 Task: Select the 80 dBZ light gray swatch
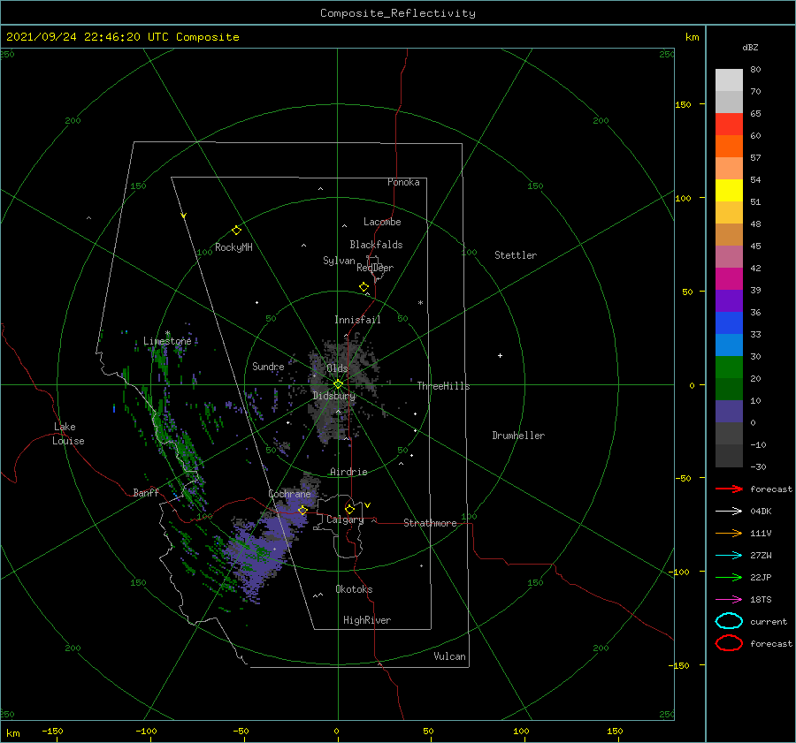pyautogui.click(x=729, y=80)
